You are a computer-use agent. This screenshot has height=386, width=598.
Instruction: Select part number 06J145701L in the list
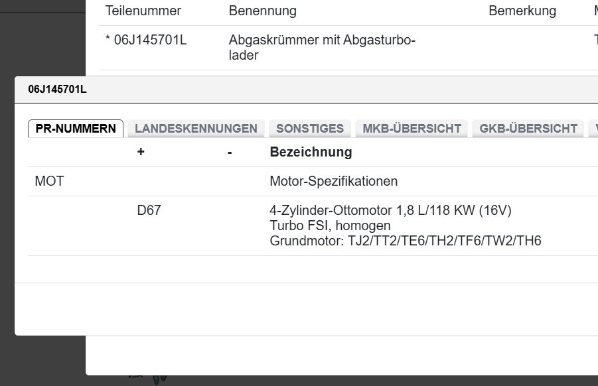151,40
